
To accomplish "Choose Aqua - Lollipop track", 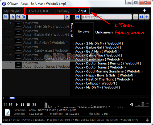I will (96, 83).
